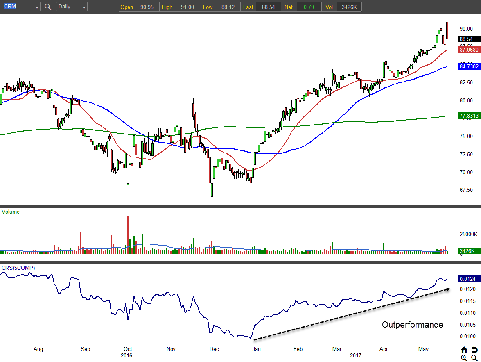Select the Open price field in quote bar
This screenshot has width=481, height=362.
138,7
